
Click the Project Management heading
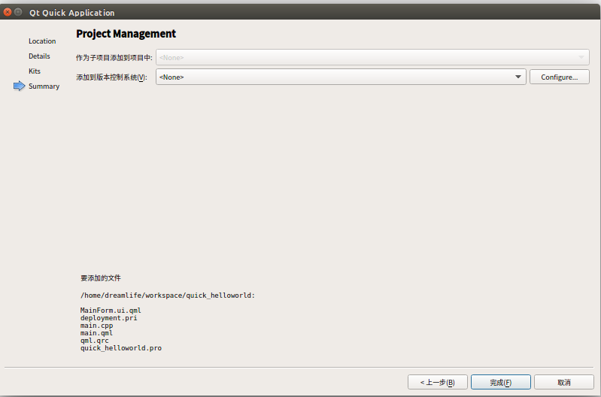[x=126, y=34]
